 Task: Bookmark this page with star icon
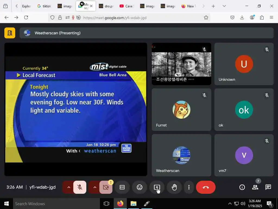click(x=206, y=17)
